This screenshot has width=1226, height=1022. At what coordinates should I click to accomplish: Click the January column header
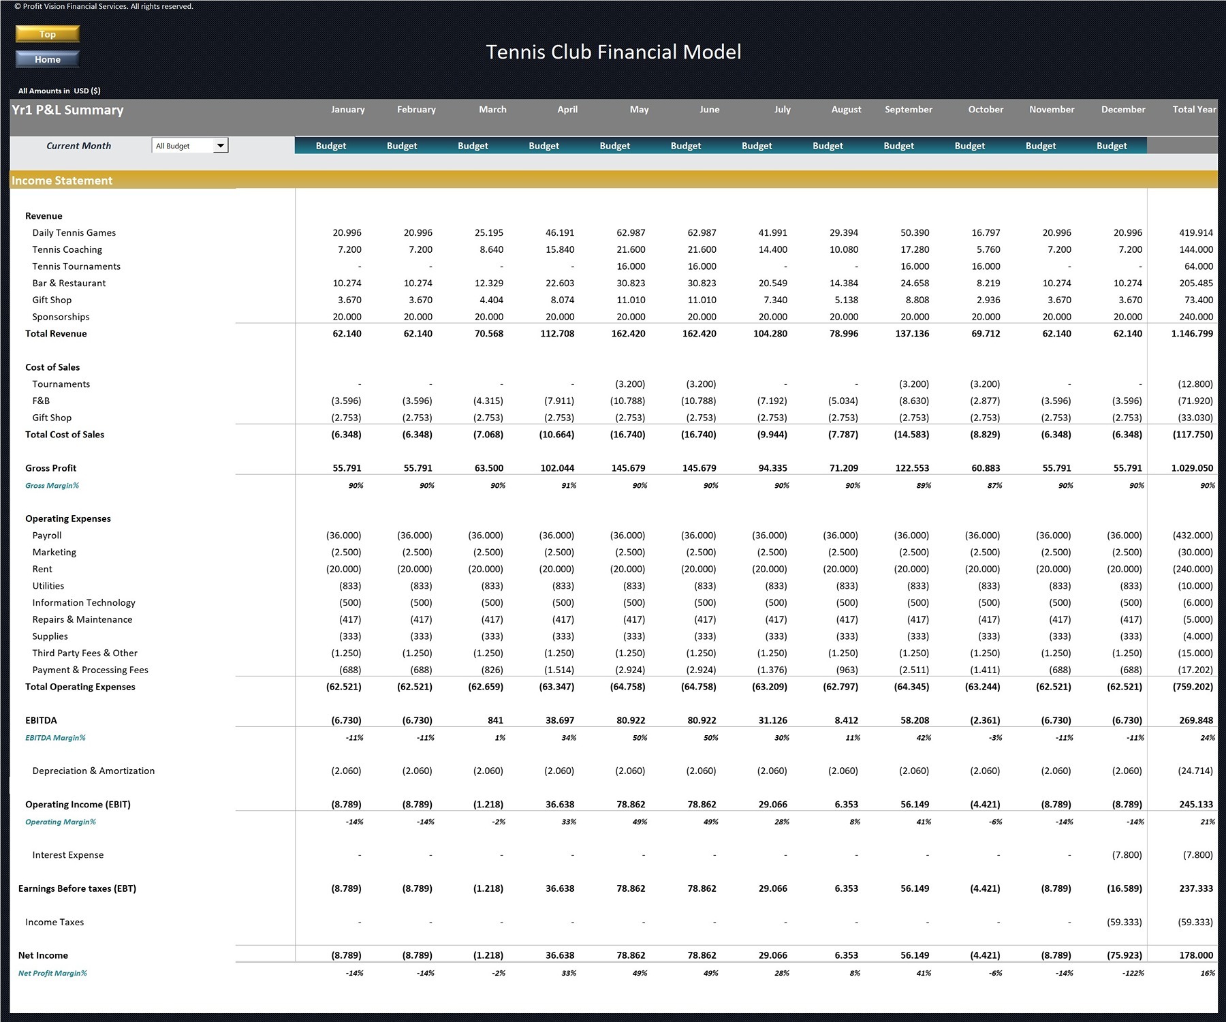point(347,109)
